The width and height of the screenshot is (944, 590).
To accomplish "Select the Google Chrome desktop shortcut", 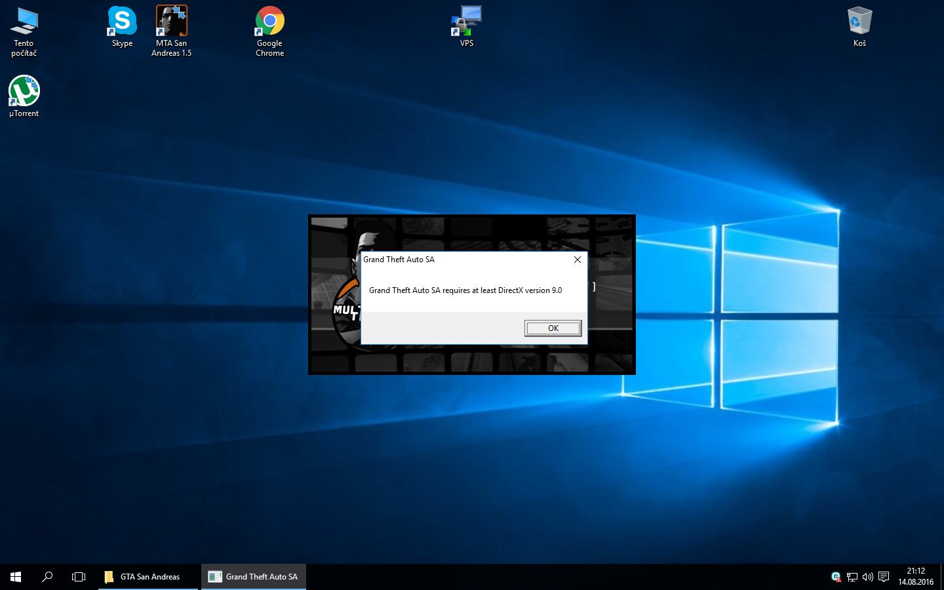I will [x=269, y=31].
